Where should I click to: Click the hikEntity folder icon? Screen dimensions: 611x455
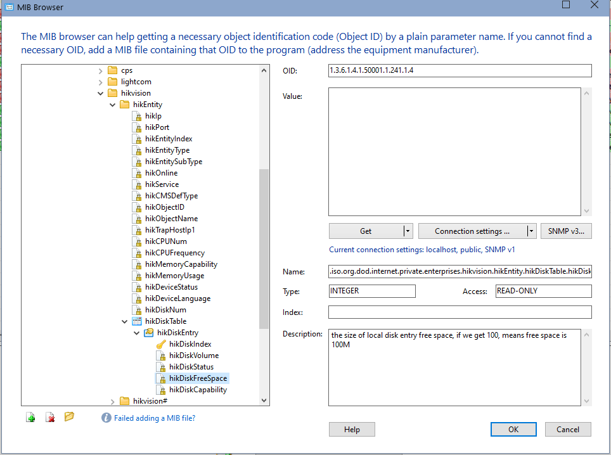(x=124, y=105)
